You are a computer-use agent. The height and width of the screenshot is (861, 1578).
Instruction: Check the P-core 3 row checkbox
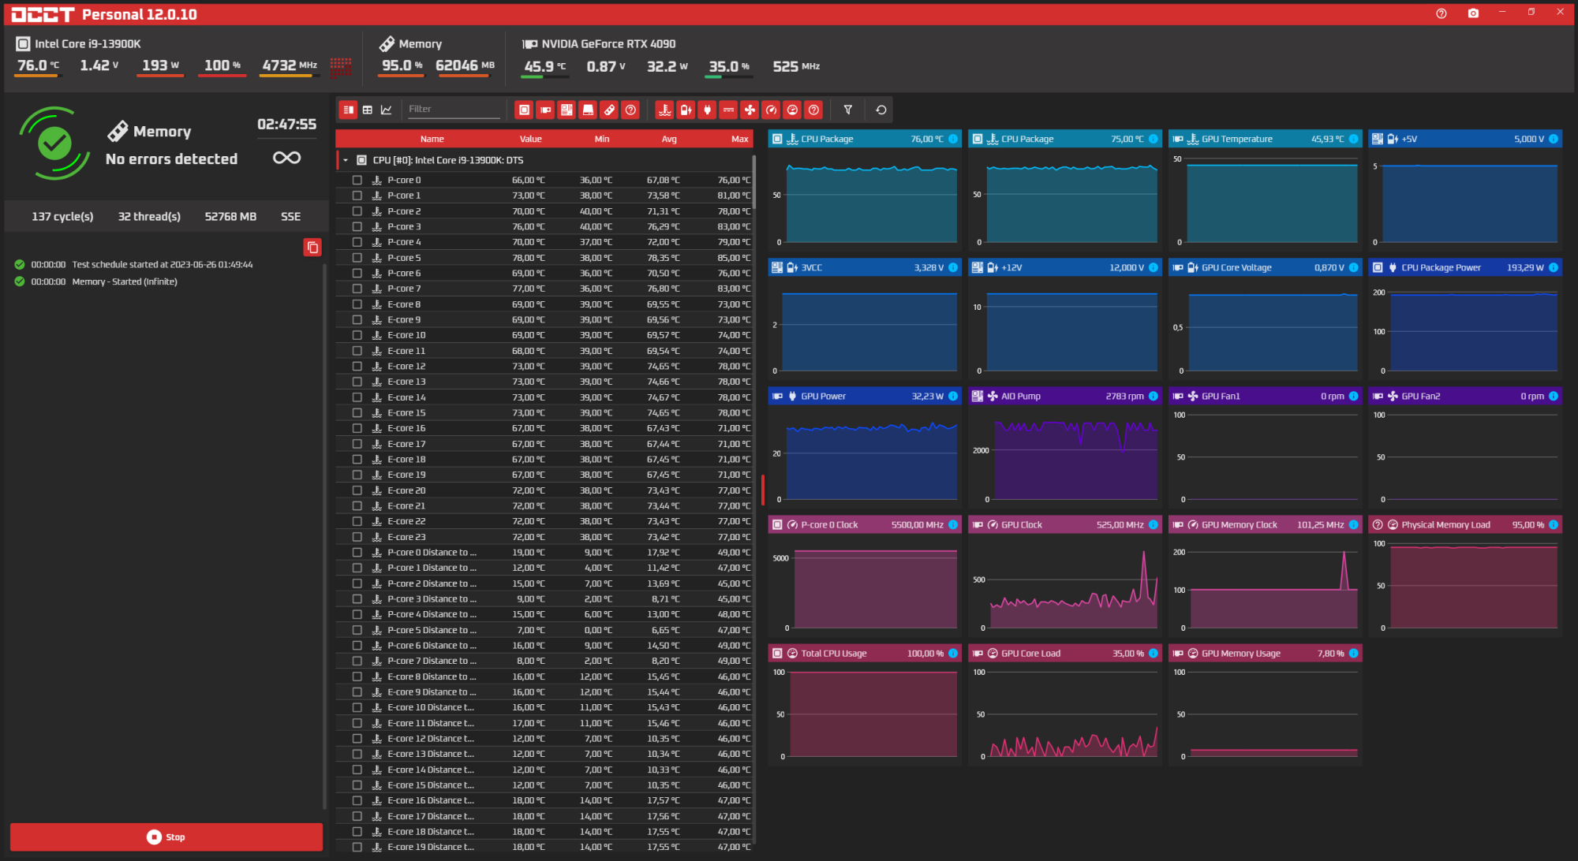[x=357, y=226]
